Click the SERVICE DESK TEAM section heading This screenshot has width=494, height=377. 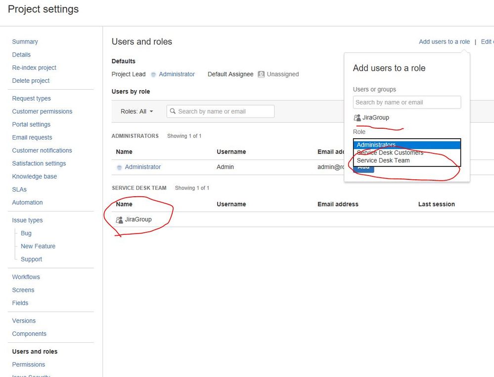(x=139, y=188)
